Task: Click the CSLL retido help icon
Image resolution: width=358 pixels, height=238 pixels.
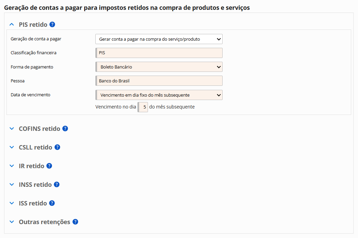Action: click(x=57, y=147)
